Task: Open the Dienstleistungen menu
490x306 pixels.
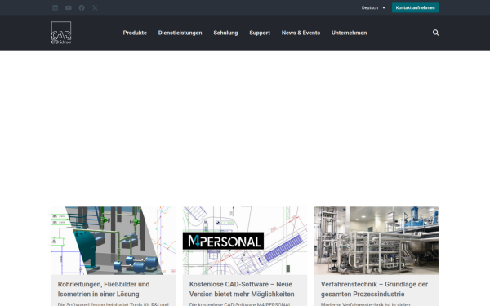Action: (180, 33)
